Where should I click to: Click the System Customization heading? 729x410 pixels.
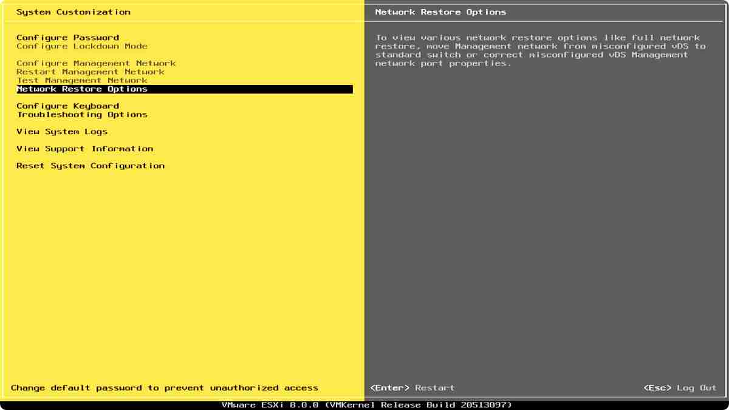coord(73,12)
